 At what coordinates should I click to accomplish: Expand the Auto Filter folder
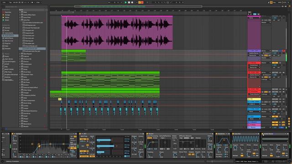20,17
